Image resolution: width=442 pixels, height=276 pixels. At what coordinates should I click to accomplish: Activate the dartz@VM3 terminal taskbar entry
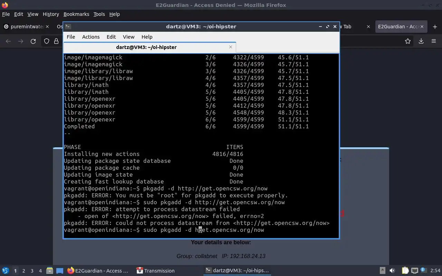[237, 271]
